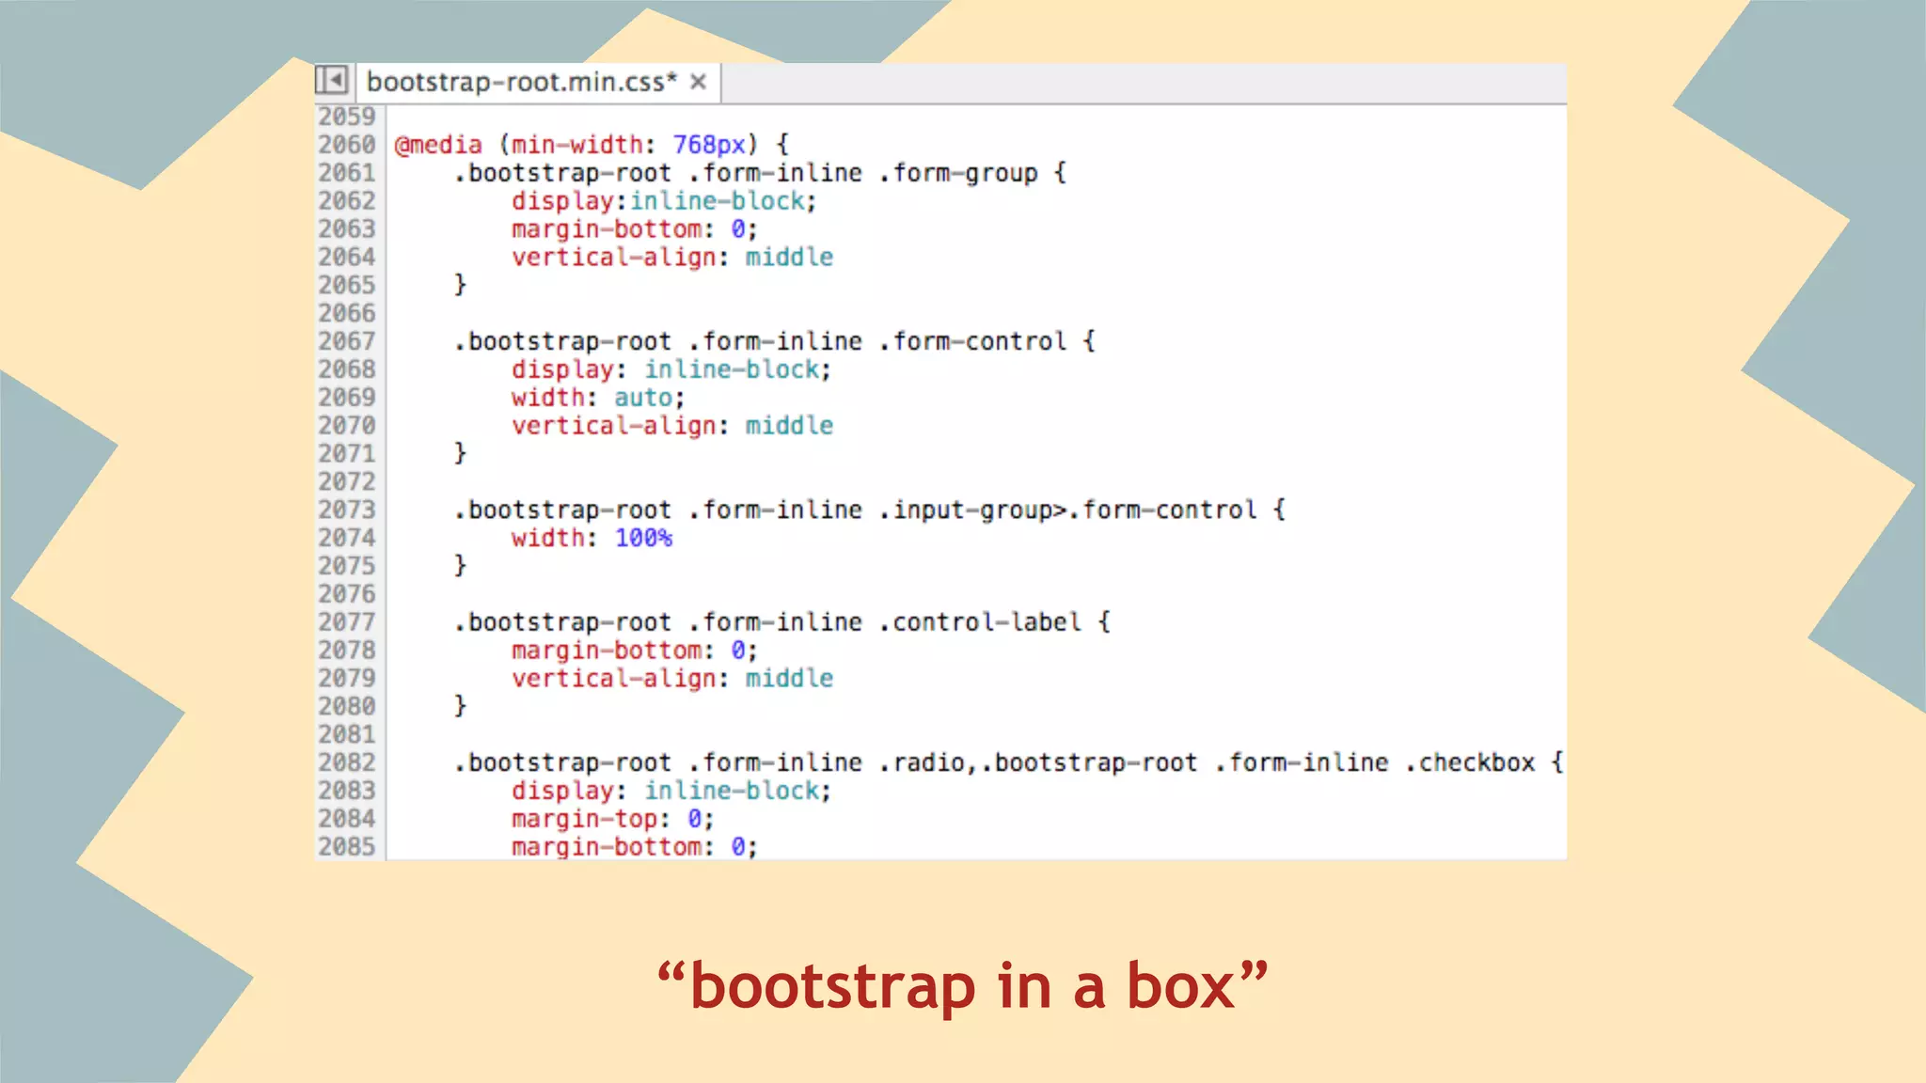
Task: Click the .control-label selector
Action: point(980,622)
